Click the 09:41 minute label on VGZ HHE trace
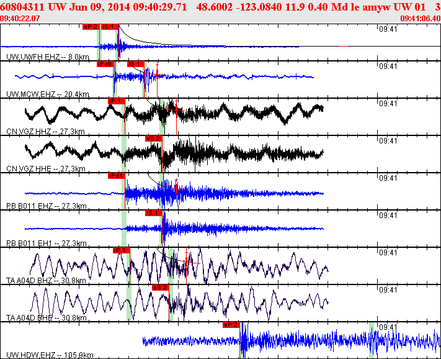Image resolution: width=441 pixels, height=359 pixels. click(388, 140)
